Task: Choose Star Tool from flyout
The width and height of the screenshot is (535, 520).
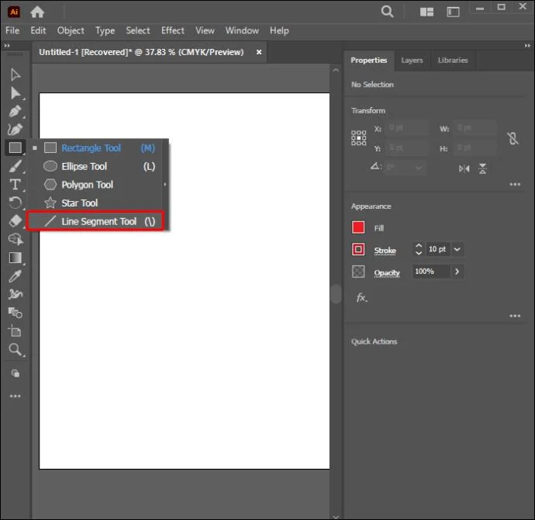Action: [x=95, y=203]
